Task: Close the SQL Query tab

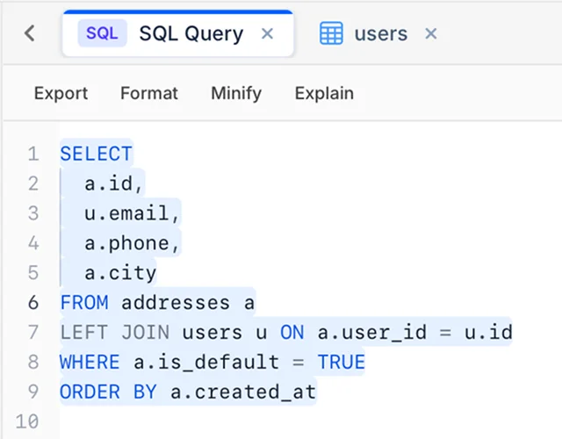Action: point(267,33)
